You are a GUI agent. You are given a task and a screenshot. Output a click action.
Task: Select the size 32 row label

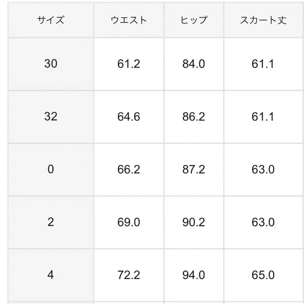click(x=51, y=117)
